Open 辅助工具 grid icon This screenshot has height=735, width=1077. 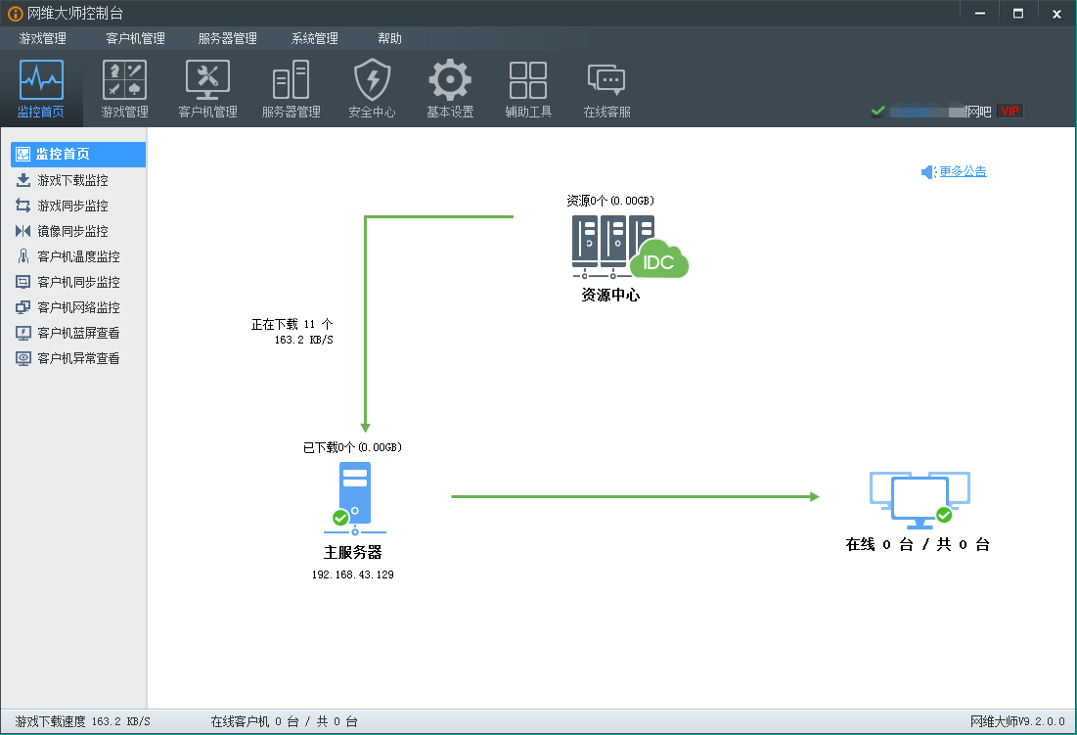528,89
